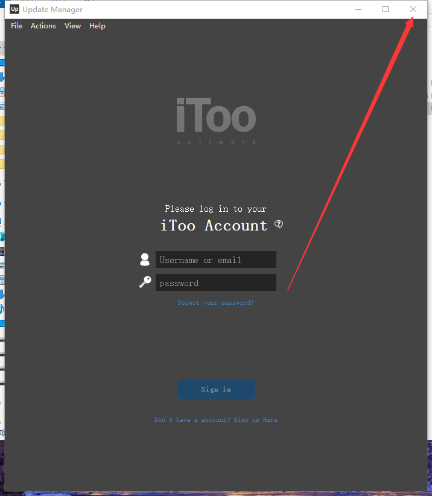Open the File menu
This screenshot has width=432, height=496.
click(16, 26)
